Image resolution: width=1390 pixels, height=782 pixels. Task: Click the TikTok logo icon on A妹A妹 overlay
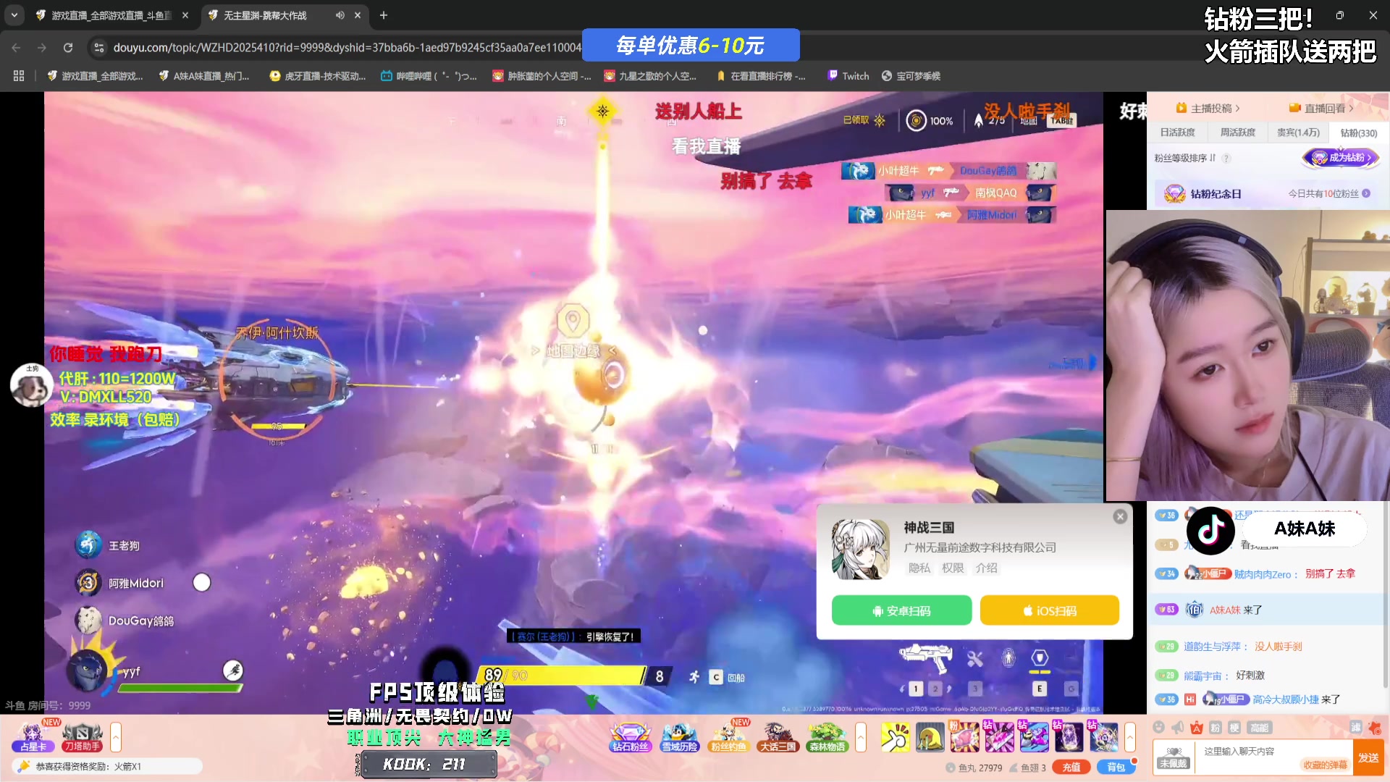(x=1210, y=530)
